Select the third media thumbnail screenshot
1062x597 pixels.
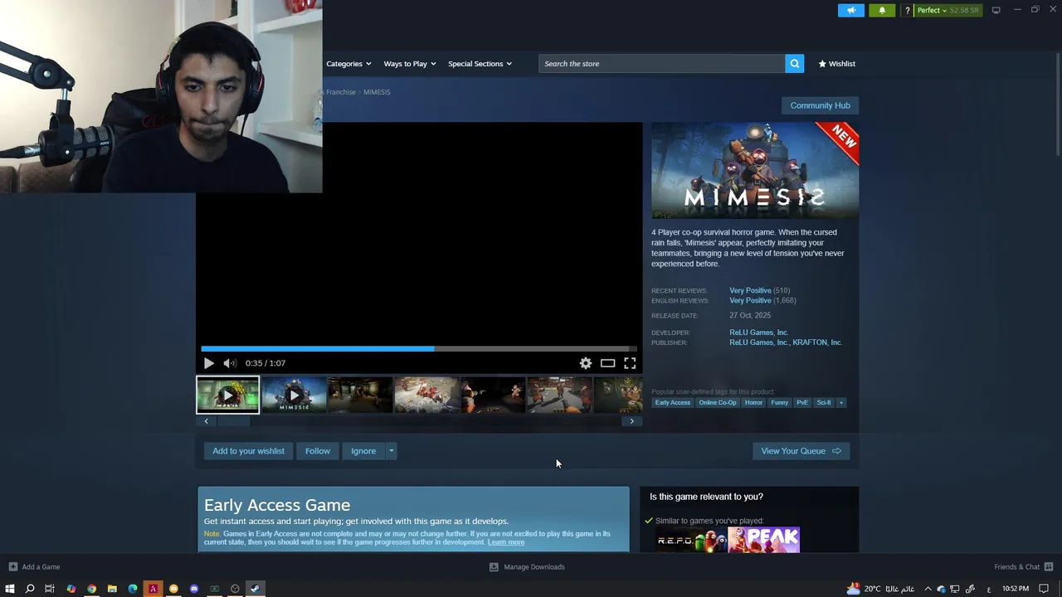point(360,395)
